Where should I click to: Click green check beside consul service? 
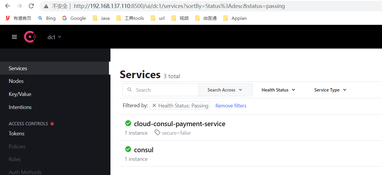pyautogui.click(x=128, y=149)
